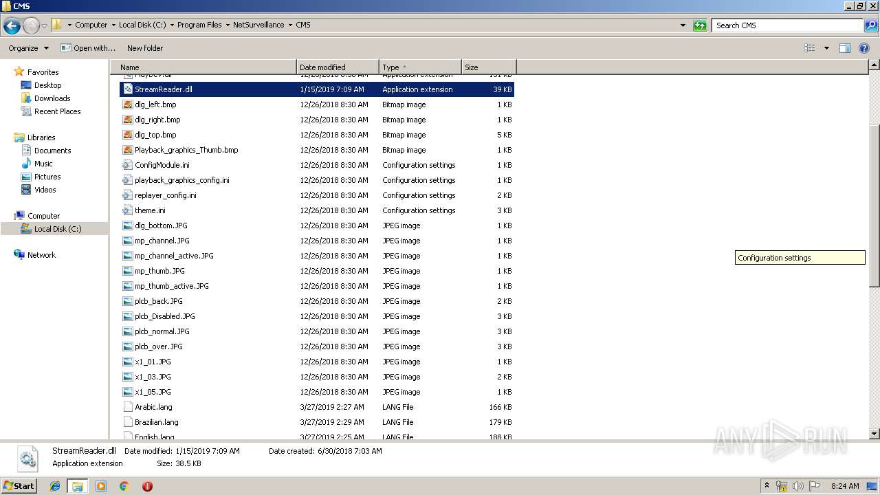
Task: Open the Documents library
Action: tap(52, 151)
